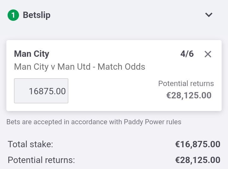Click the Match Odds market name
This screenshot has height=169, width=228.
point(121,67)
